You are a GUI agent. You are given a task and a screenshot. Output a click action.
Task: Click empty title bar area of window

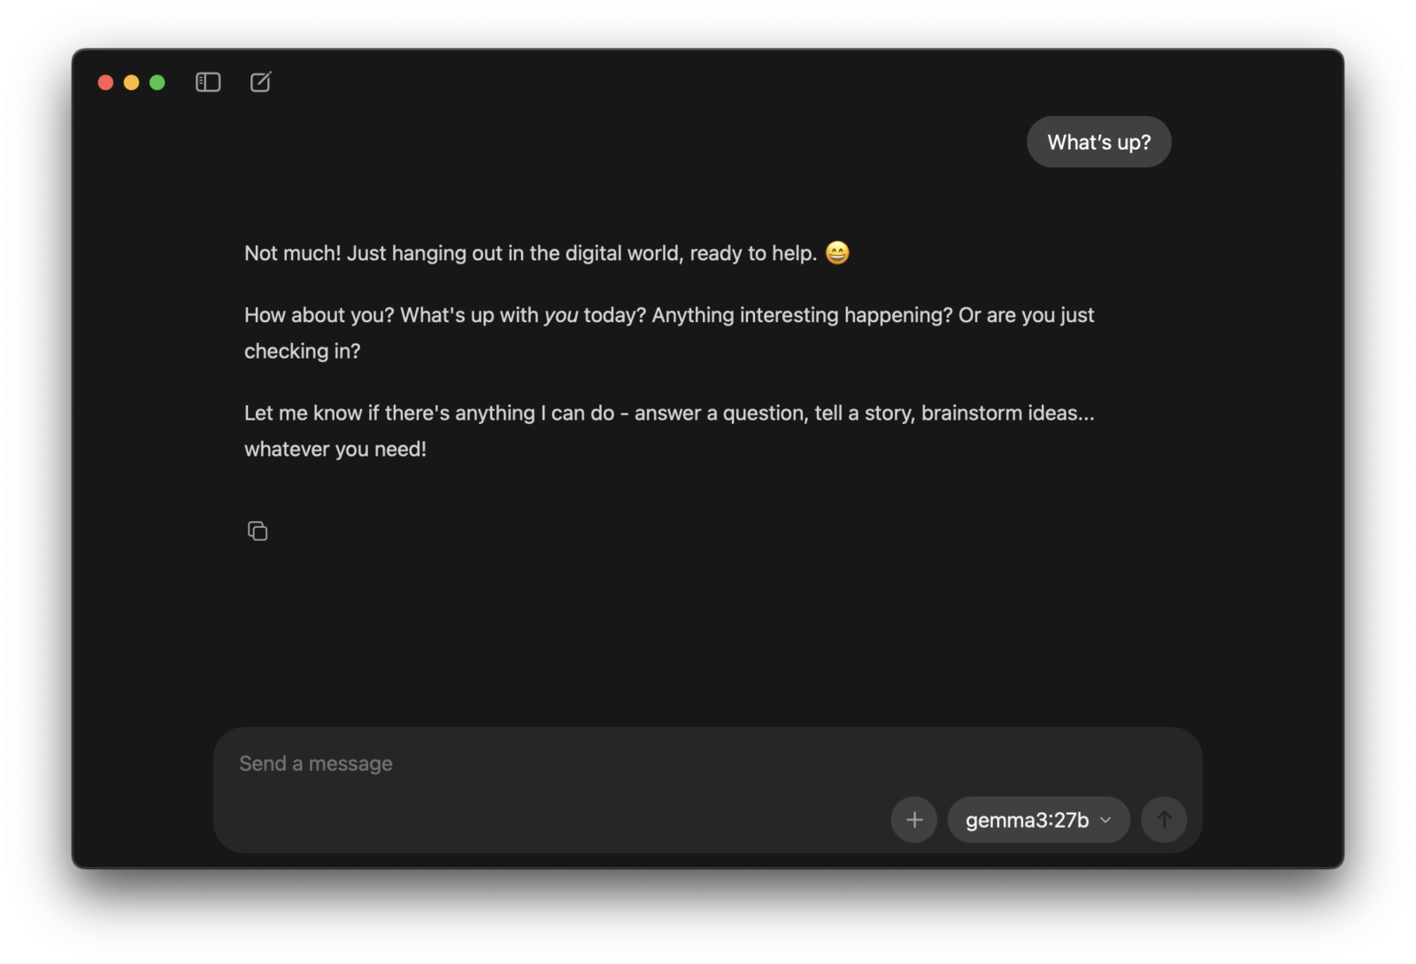click(708, 81)
